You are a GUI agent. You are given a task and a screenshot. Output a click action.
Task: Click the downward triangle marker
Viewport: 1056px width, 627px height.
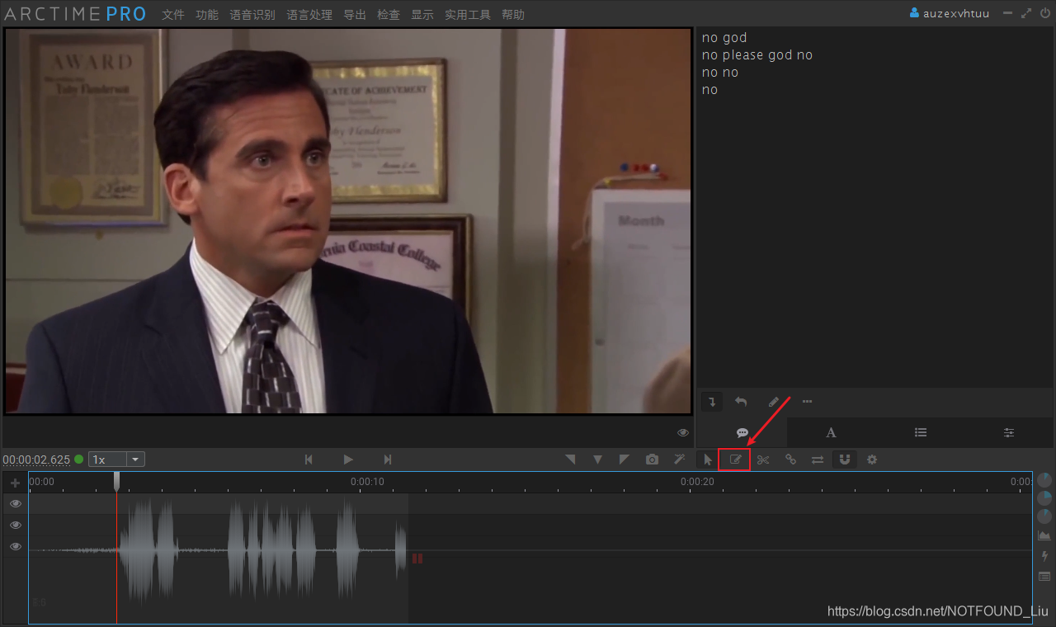(x=597, y=460)
